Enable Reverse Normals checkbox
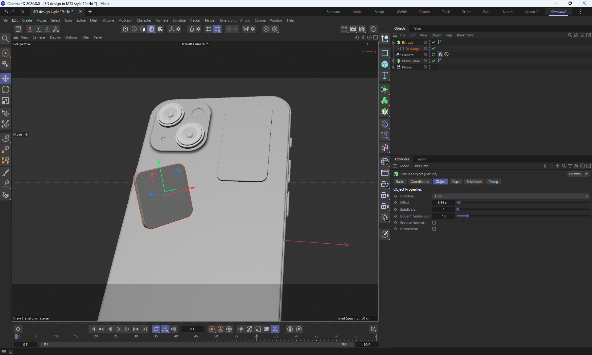 (x=434, y=223)
